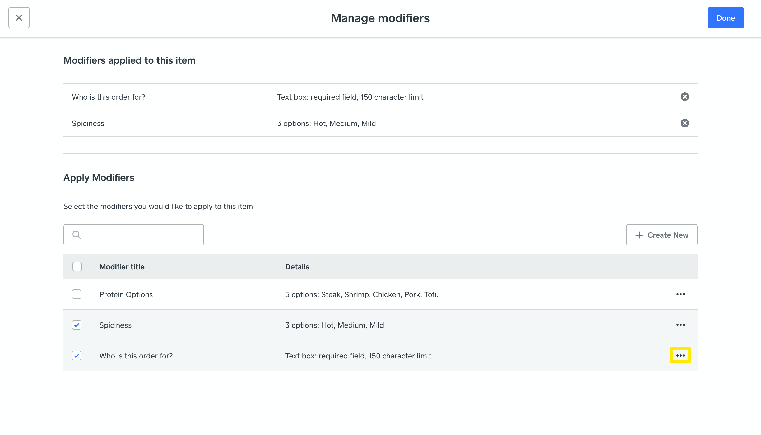
Task: Click the Details column header
Action: click(297, 266)
